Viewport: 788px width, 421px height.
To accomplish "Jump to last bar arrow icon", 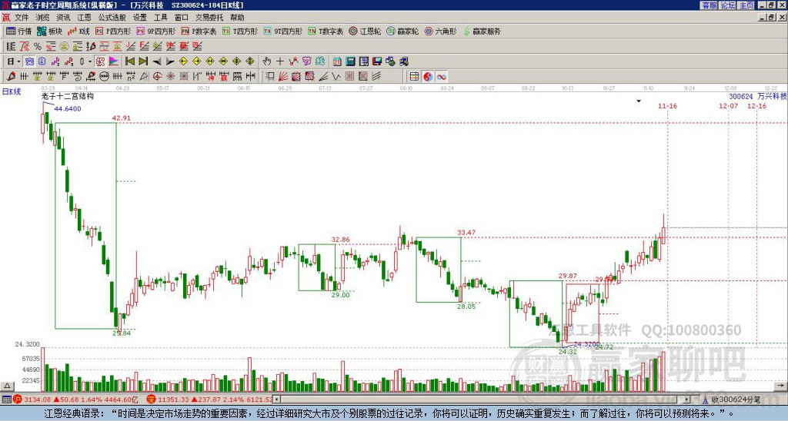I will coord(143,61).
